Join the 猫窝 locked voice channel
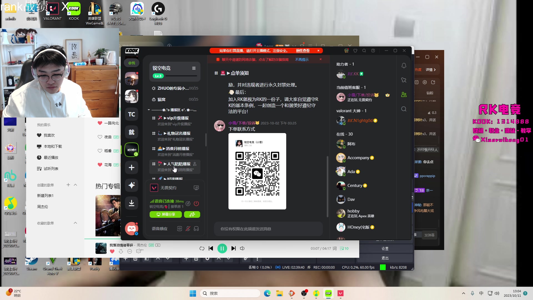This screenshot has width=533, height=300. pyautogui.click(x=175, y=99)
